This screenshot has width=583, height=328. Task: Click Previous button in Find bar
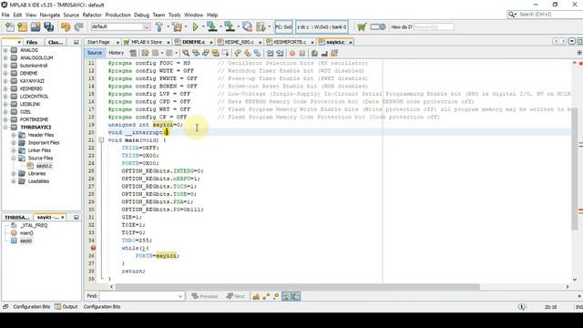(x=204, y=296)
